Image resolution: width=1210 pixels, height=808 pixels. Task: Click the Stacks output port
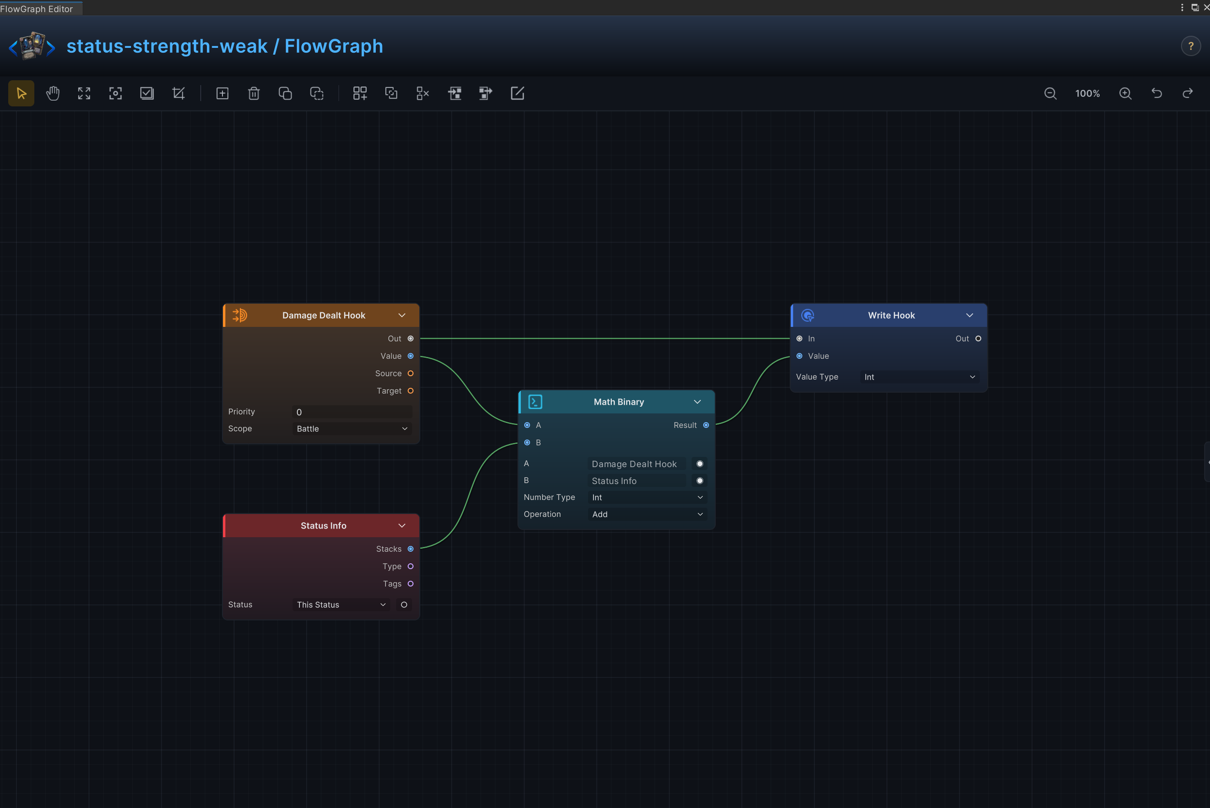pyautogui.click(x=411, y=549)
